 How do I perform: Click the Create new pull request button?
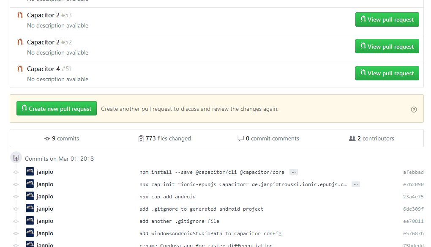click(56, 108)
